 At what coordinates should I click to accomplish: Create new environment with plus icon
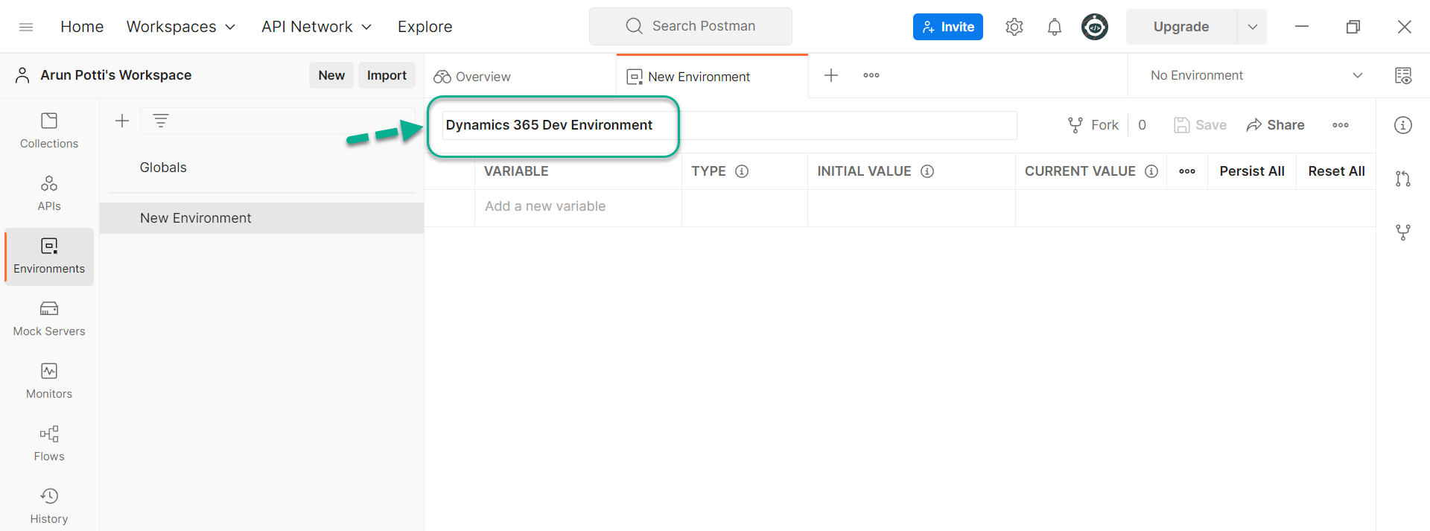pos(122,121)
